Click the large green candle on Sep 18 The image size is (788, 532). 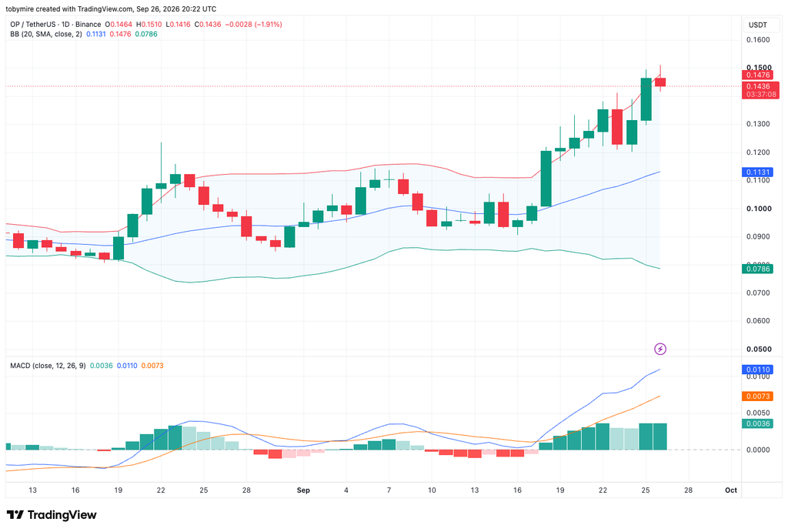click(x=546, y=179)
